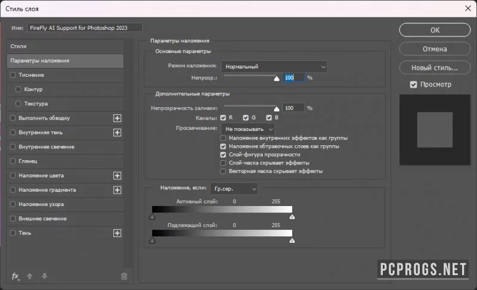Enable the Внешнее свечение checkbox
477x290 pixels.
click(x=13, y=219)
